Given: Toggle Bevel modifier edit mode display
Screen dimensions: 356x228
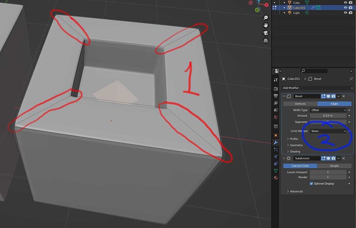Looking at the screenshot, I should click(323, 96).
